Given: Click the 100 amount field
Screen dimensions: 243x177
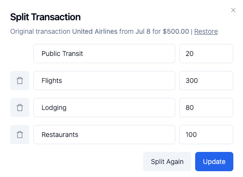Looking at the screenshot, I should click(x=206, y=135).
